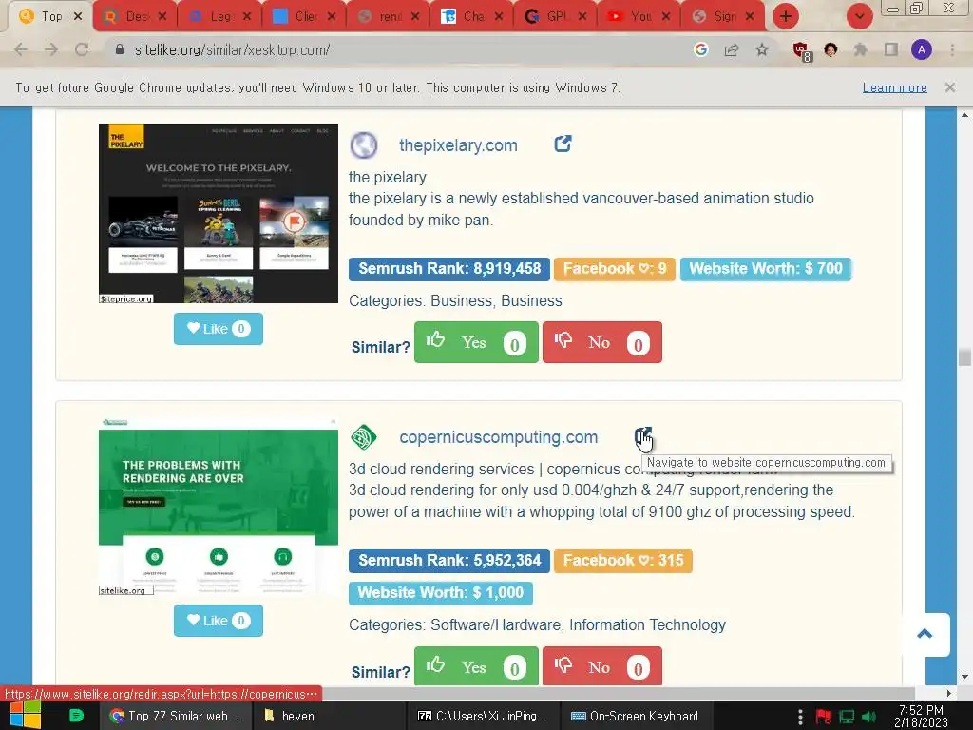Vote Yes similar for thepixelary.com
This screenshot has width=973, height=730.
(x=476, y=342)
